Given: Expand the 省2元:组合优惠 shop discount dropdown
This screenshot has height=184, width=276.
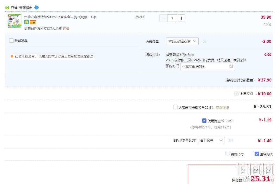Looking at the screenshot, I should coord(182,42).
